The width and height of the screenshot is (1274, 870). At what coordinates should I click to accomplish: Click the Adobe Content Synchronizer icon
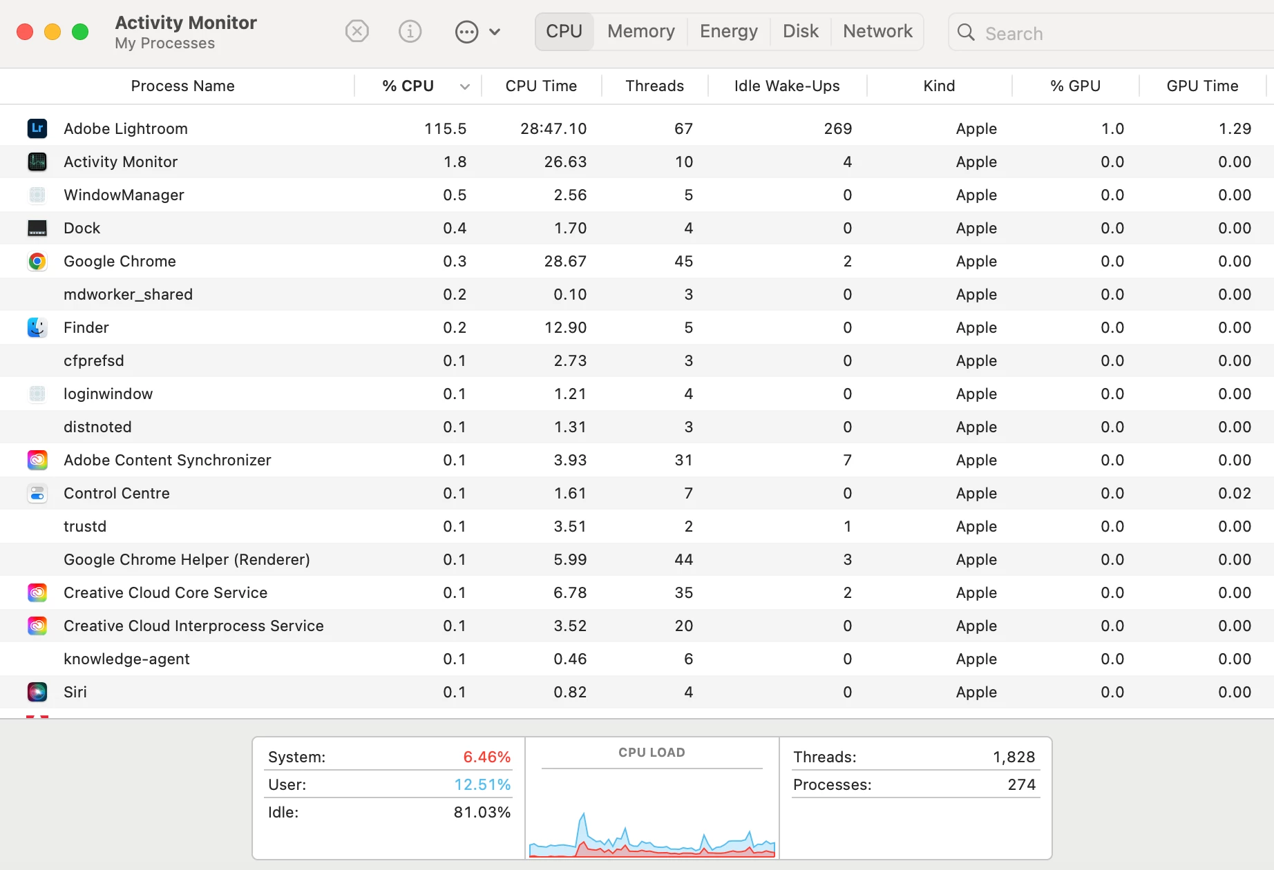[37, 460]
